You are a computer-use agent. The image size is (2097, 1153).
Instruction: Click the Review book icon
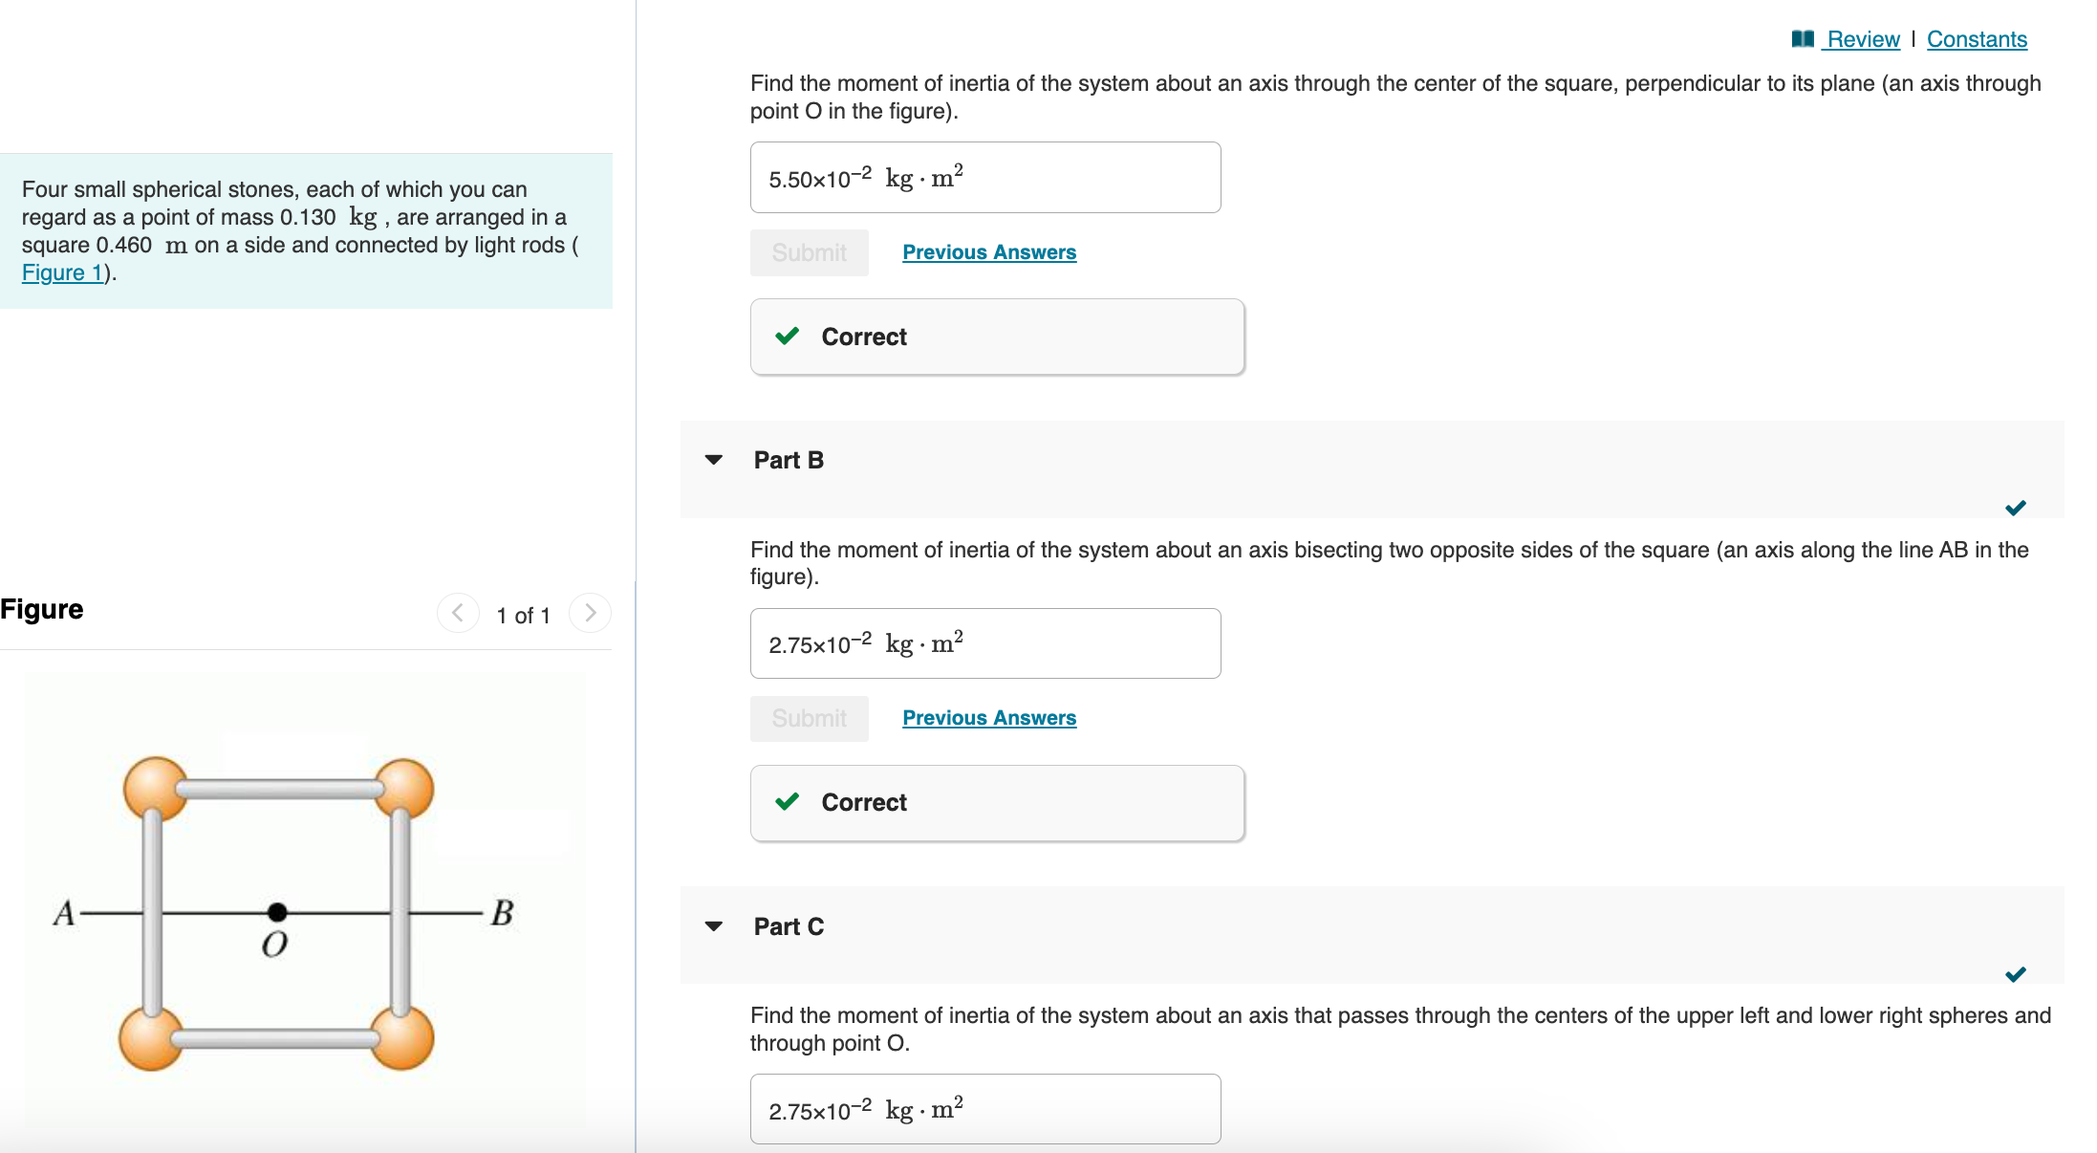point(1802,39)
